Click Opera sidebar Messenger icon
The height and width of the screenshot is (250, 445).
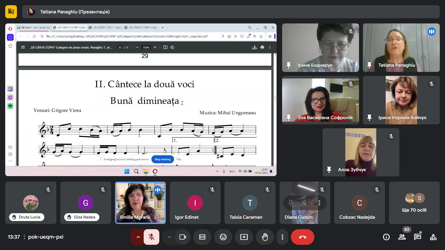[10, 97]
